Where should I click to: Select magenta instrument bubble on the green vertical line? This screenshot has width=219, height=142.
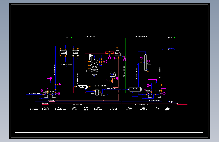pyautogui.click(x=124, y=60)
